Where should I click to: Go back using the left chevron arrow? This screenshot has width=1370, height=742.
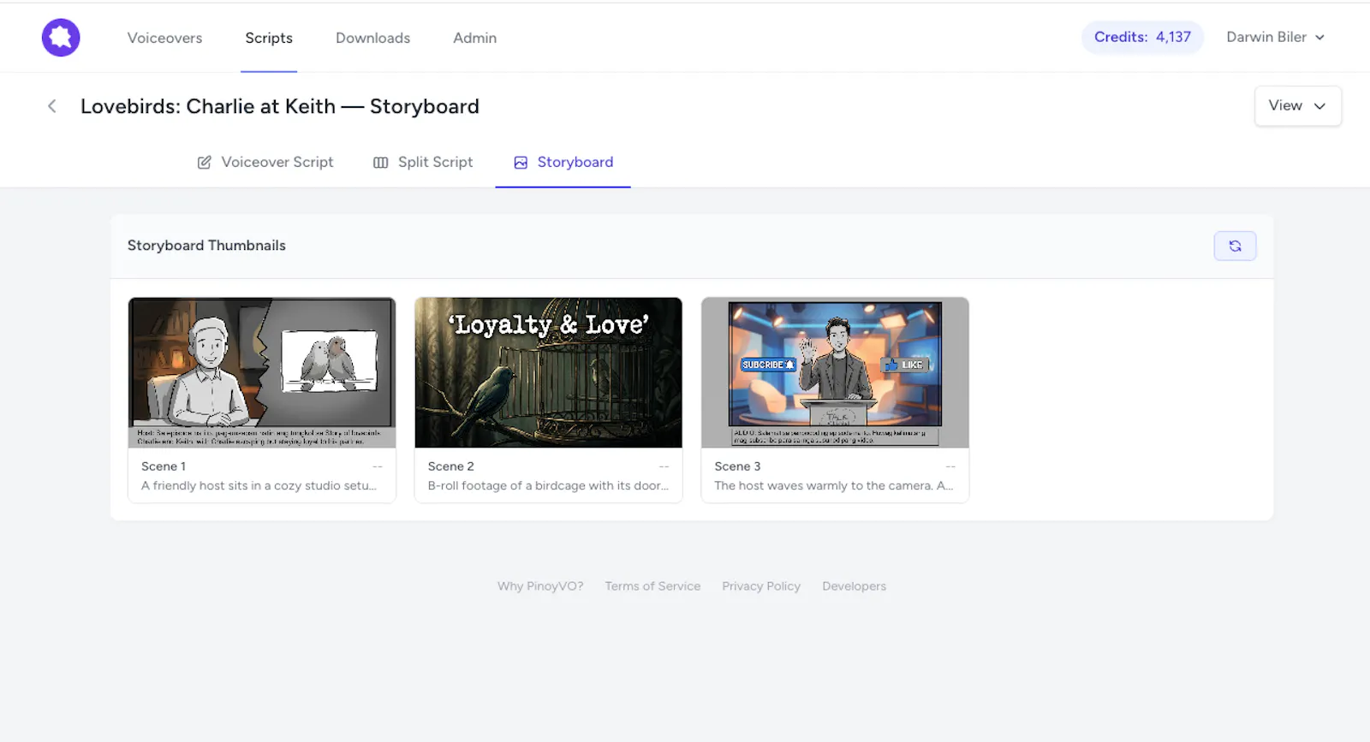52,106
